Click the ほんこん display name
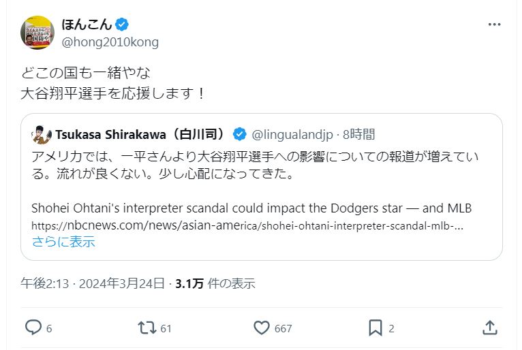This screenshot has height=350, width=522. [x=87, y=25]
